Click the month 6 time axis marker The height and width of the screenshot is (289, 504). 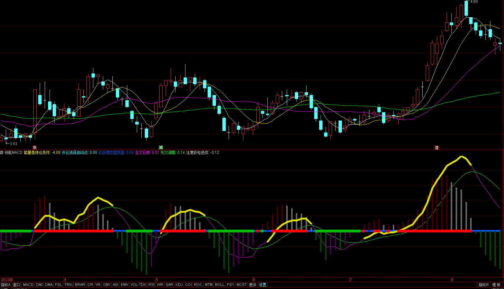click(254, 280)
